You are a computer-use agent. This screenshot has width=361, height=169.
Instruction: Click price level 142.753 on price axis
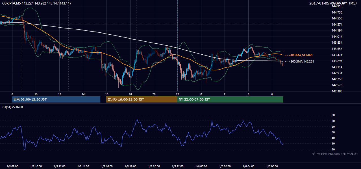coord(337,79)
